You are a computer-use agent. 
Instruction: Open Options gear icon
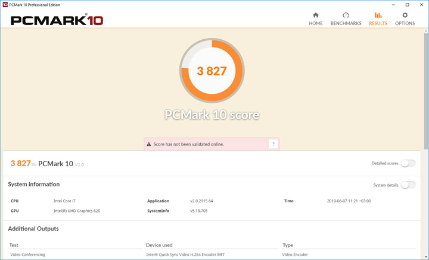405,15
